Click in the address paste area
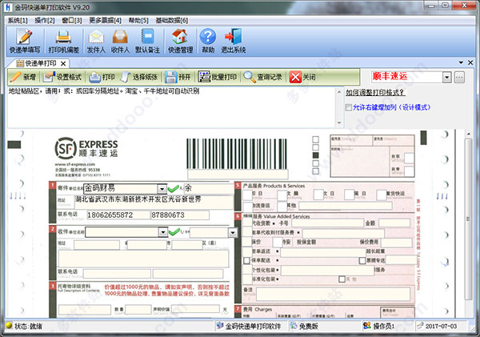The image size is (480, 337). point(171,107)
